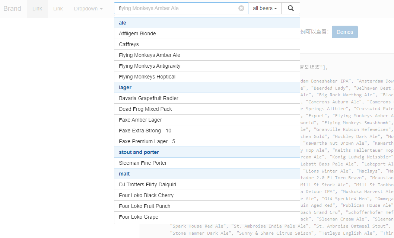Click the Demos button

click(345, 32)
